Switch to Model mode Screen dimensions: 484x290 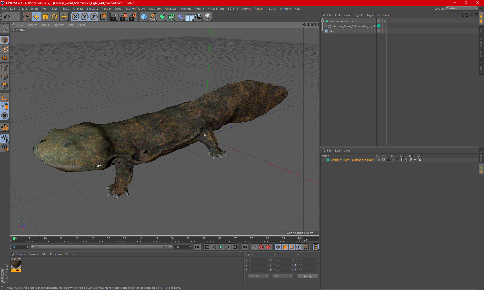point(5,40)
